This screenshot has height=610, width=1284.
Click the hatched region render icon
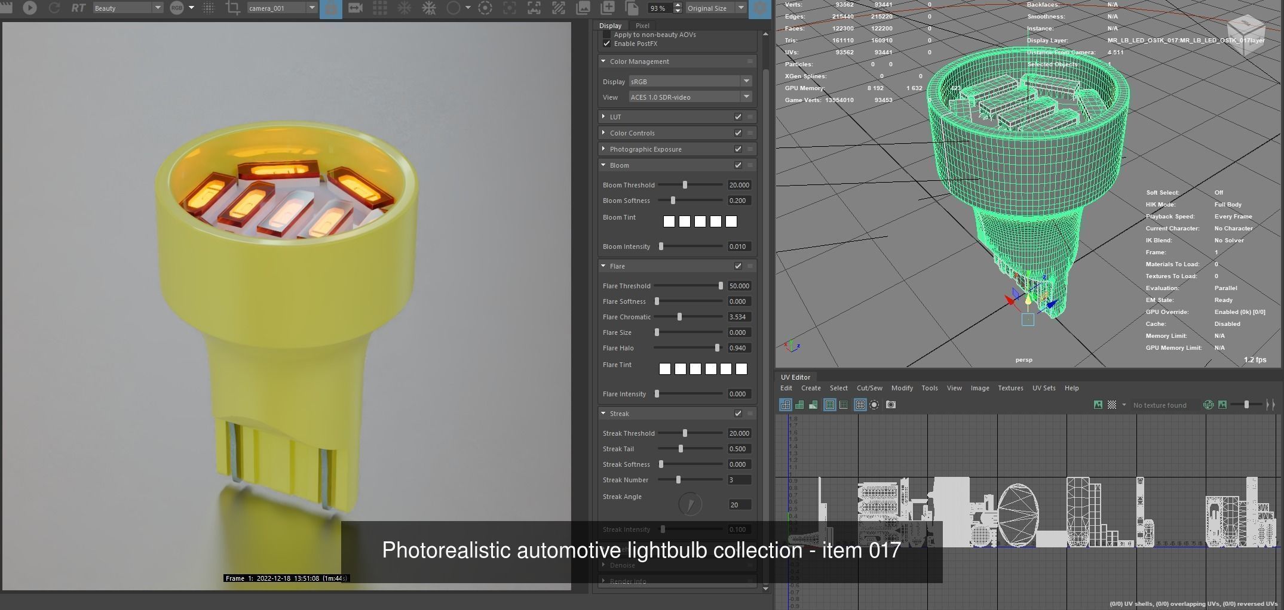(558, 8)
